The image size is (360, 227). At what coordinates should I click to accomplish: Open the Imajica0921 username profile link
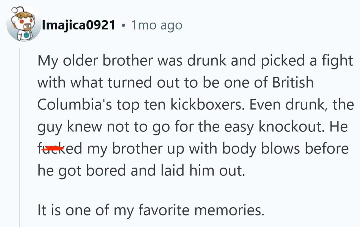pos(79,25)
